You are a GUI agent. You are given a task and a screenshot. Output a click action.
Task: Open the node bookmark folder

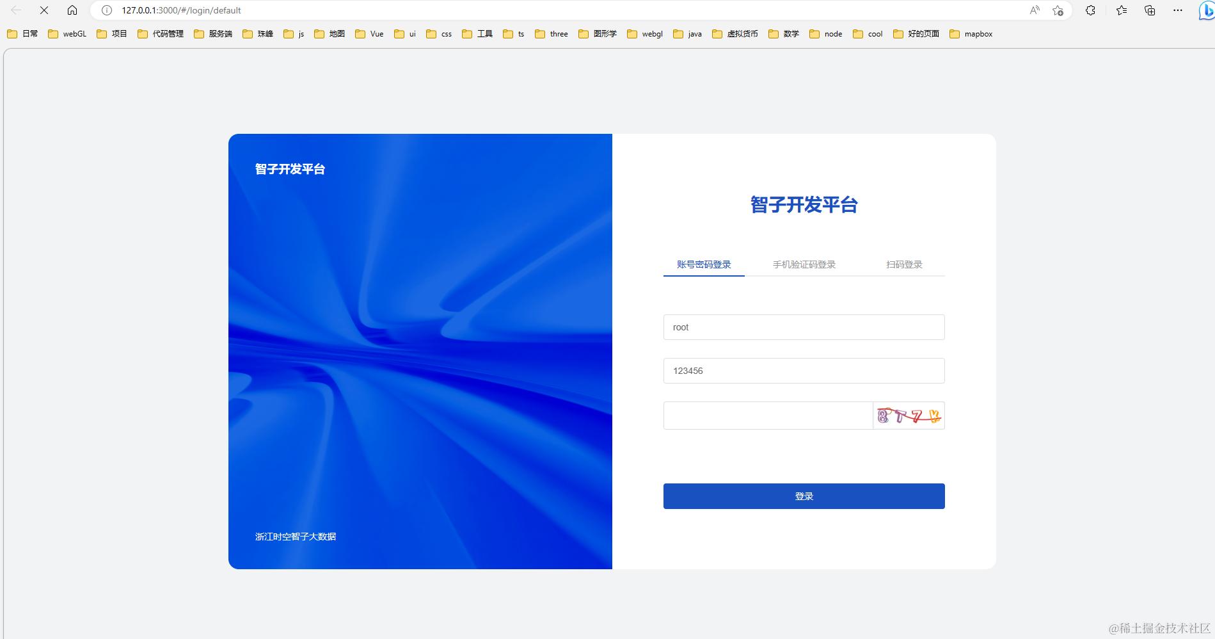(826, 34)
